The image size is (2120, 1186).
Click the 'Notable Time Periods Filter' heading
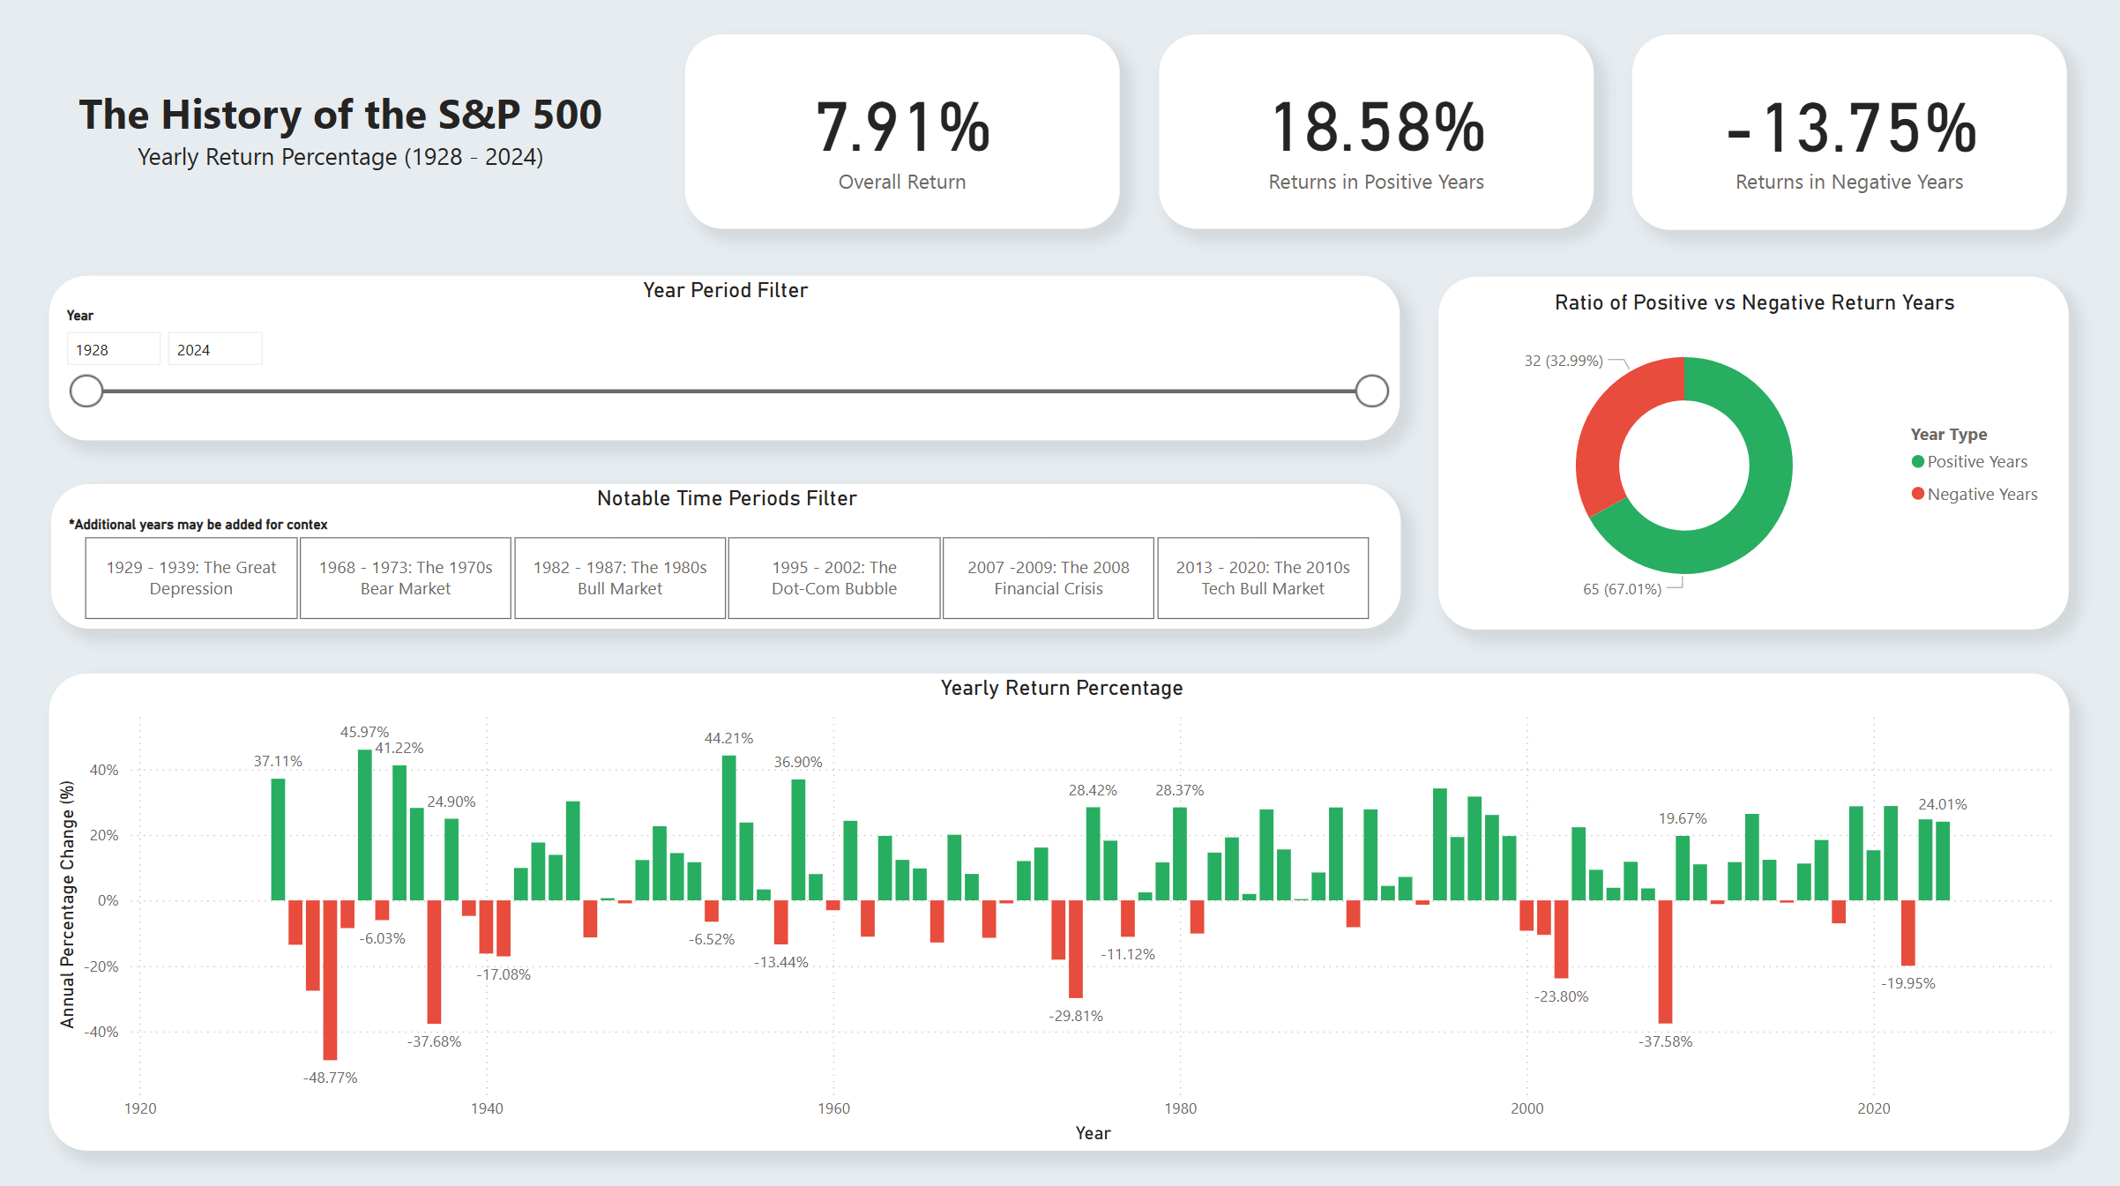(x=727, y=498)
